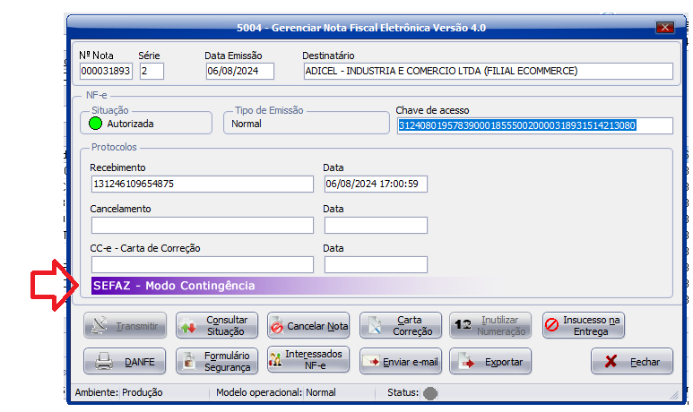Click the Formulário Segurança icon
693x412 pixels.
(189, 362)
